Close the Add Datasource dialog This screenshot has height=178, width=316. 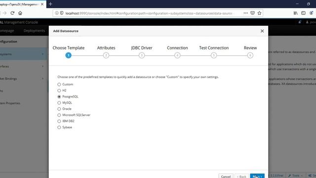(x=262, y=31)
